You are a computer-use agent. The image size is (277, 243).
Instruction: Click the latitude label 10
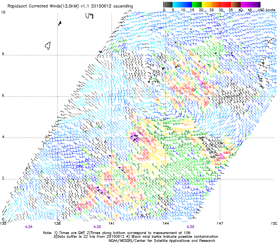[x=3, y=12]
